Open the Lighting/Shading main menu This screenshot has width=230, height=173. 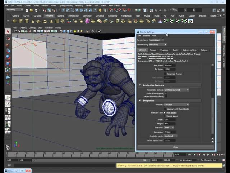(x=65, y=6)
